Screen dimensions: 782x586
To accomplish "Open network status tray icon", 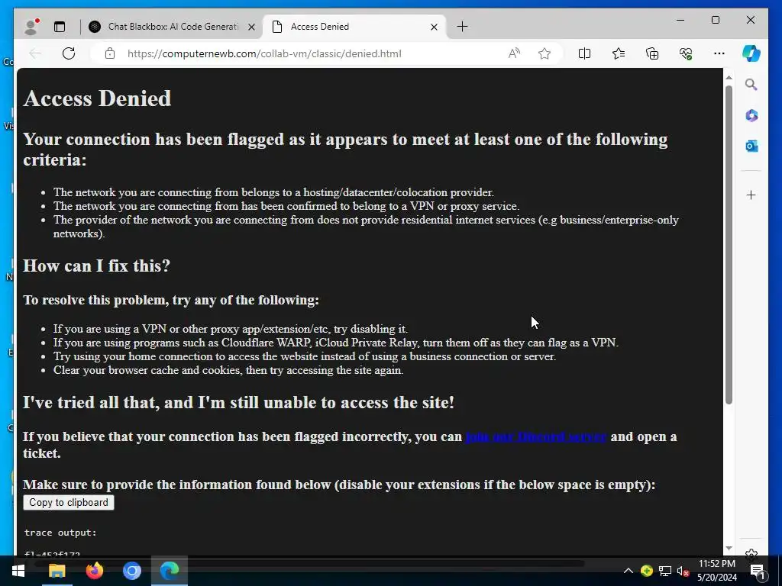I will pyautogui.click(x=665, y=571).
